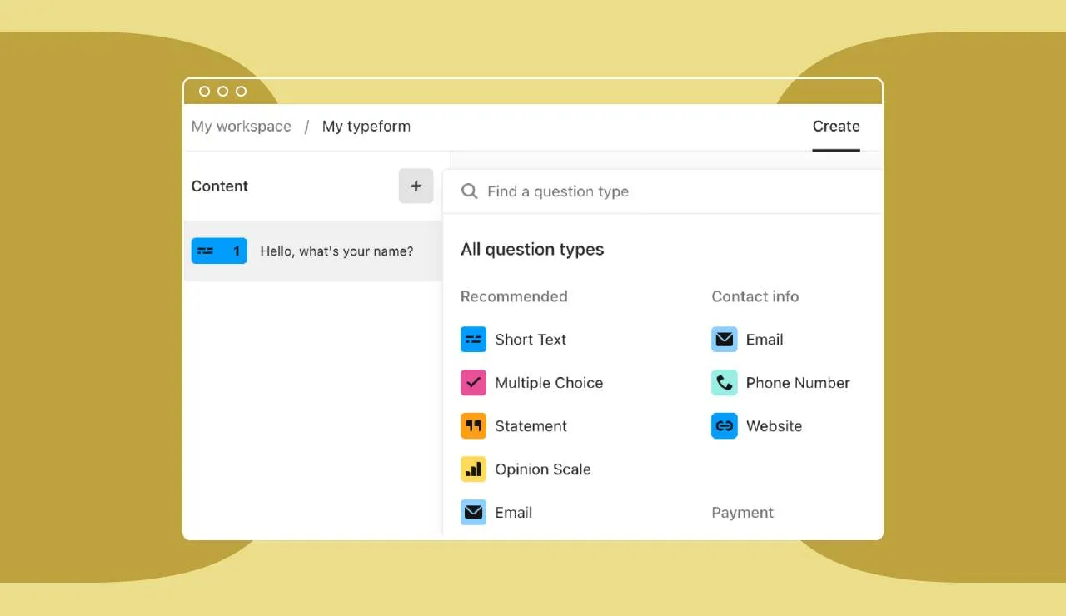Select the Phone Number handset icon

724,383
